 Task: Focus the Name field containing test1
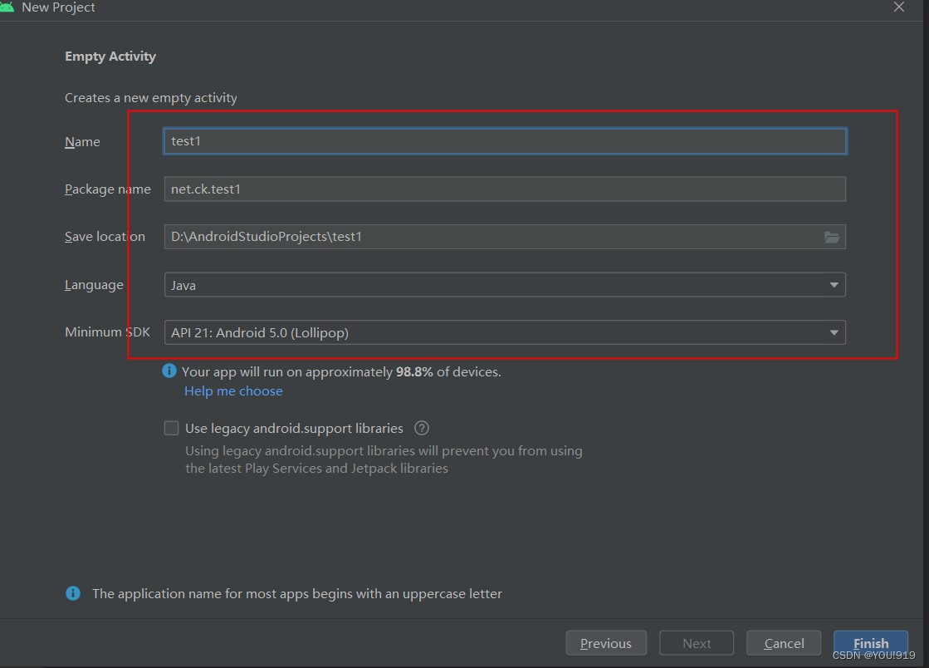[505, 141]
